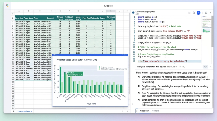The height and width of the screenshot is (121, 217).
Task: Go to the next sheet with right arrow
Action: [127, 111]
